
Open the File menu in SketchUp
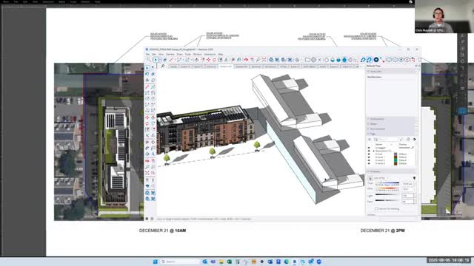point(147,54)
